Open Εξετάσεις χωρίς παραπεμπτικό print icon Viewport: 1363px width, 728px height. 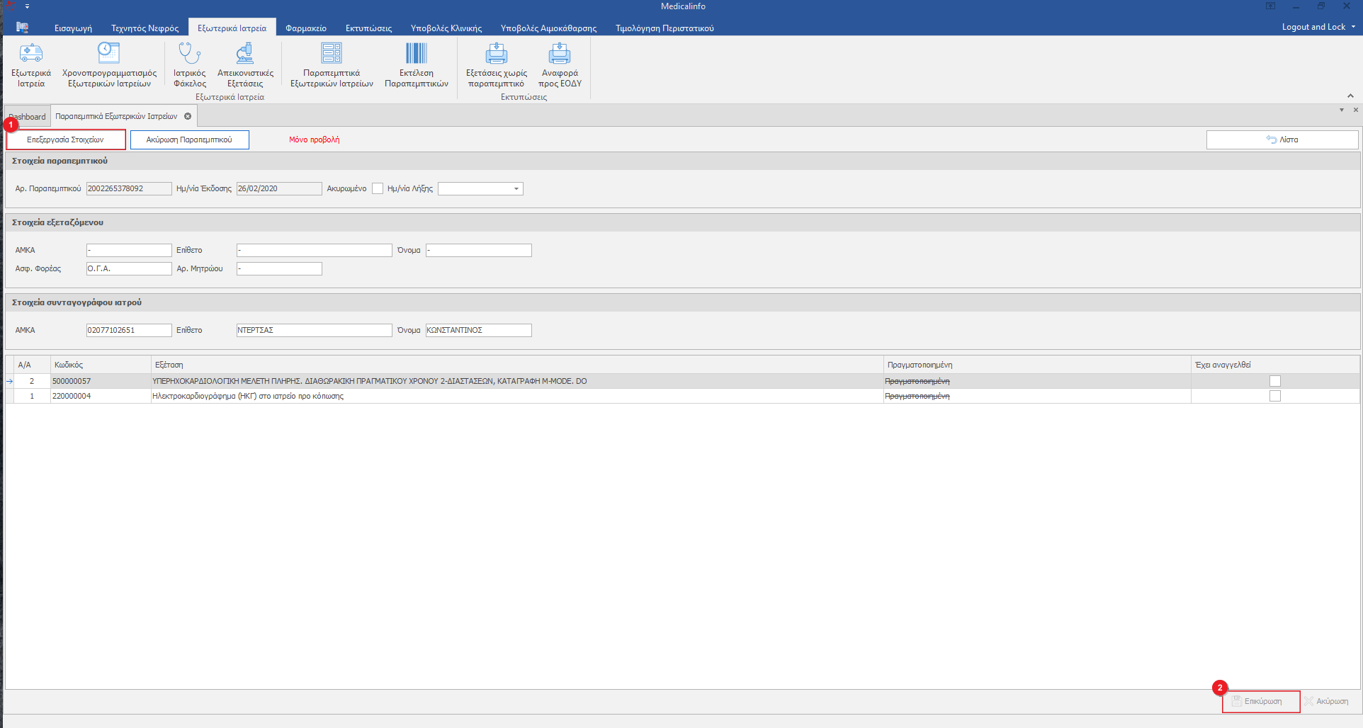pyautogui.click(x=496, y=55)
